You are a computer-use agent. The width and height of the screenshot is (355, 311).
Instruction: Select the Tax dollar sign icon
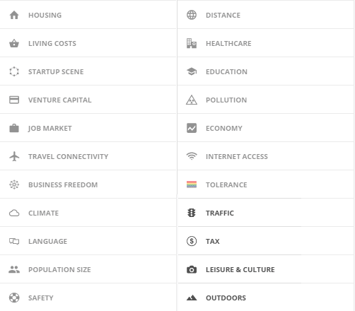[192, 241]
